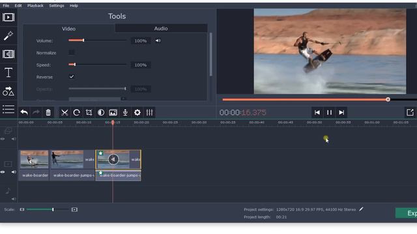The height and width of the screenshot is (234, 417).
Task: Pause the video playback
Action: pos(329,112)
